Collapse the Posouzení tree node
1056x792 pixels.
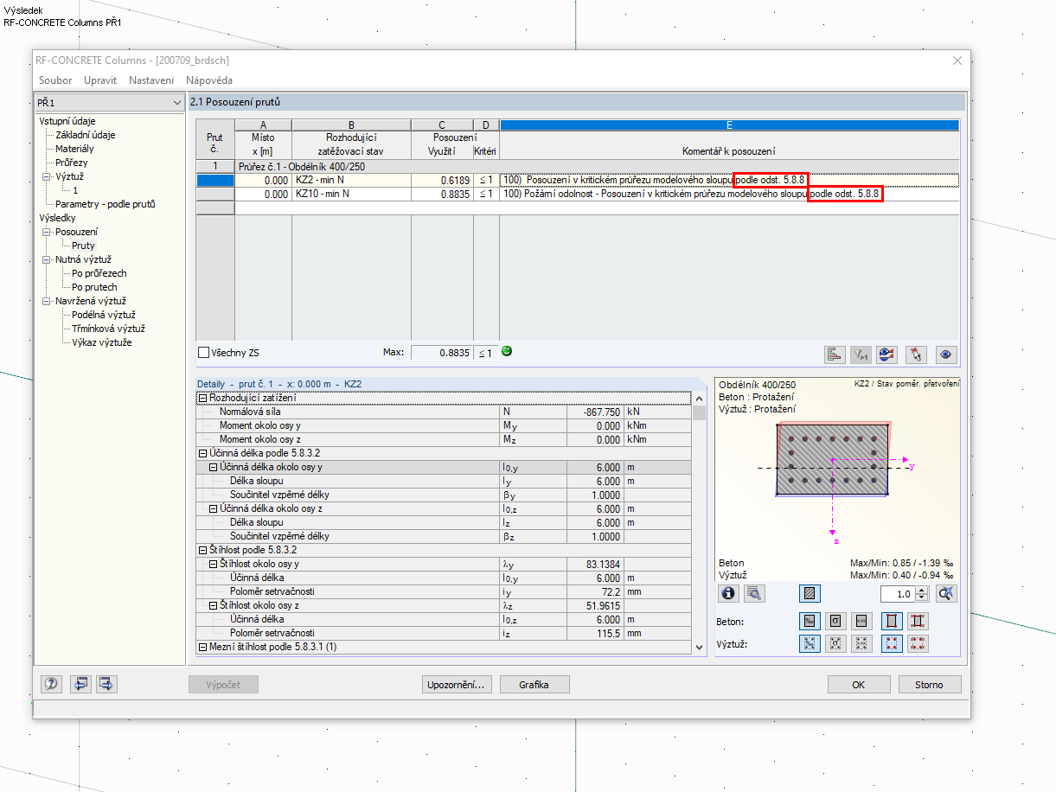pyautogui.click(x=48, y=232)
